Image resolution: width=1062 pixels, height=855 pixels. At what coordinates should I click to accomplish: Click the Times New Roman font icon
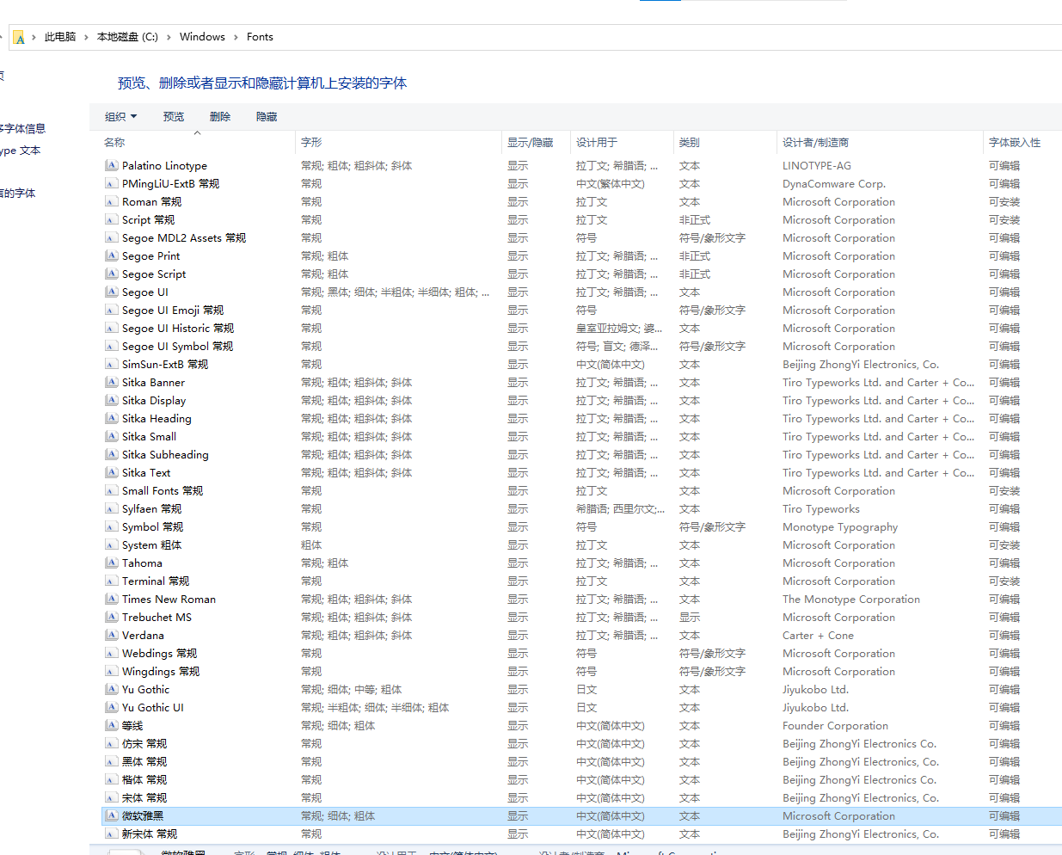112,599
